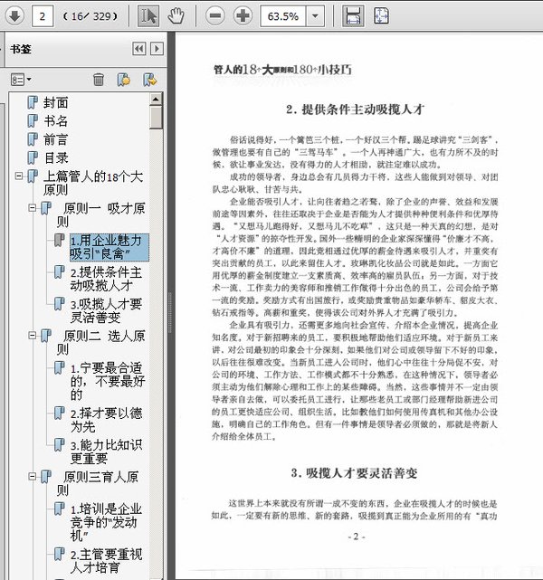
Task: Open the 原则一 吸才原则 bookmark
Action: click(101, 215)
